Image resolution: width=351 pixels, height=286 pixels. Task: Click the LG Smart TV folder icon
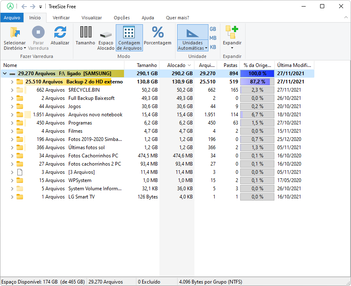(20, 197)
